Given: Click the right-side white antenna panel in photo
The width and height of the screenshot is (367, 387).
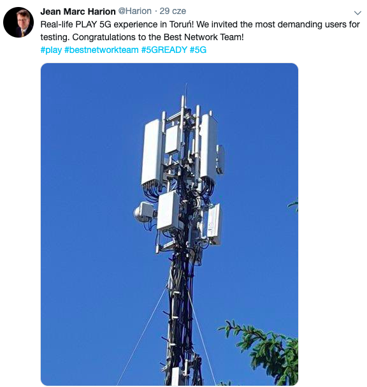Looking at the screenshot, I should coord(208,145).
